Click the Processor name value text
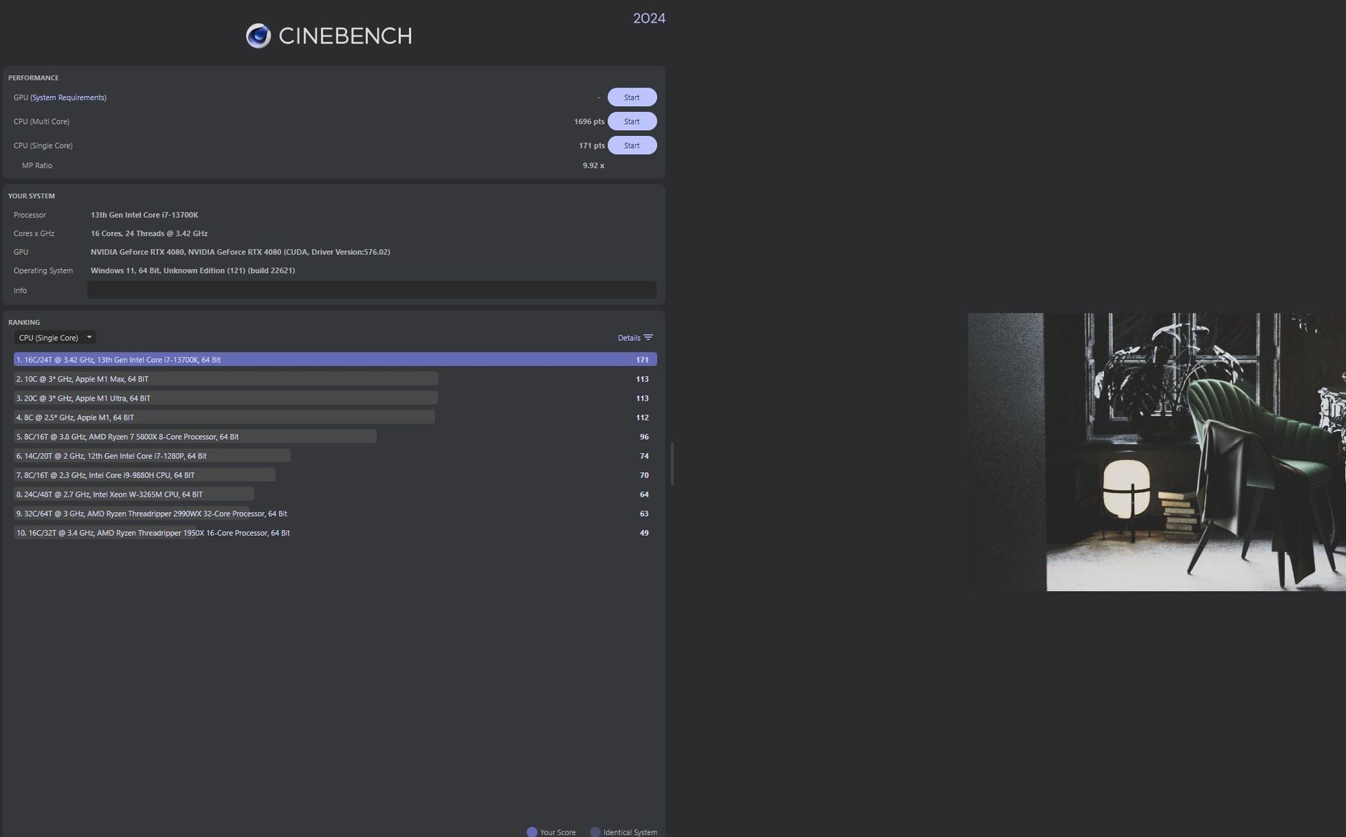1346x837 pixels. pos(144,215)
